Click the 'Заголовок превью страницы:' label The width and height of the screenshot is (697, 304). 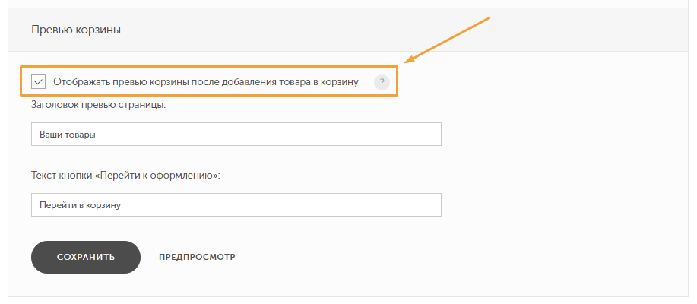pos(98,105)
